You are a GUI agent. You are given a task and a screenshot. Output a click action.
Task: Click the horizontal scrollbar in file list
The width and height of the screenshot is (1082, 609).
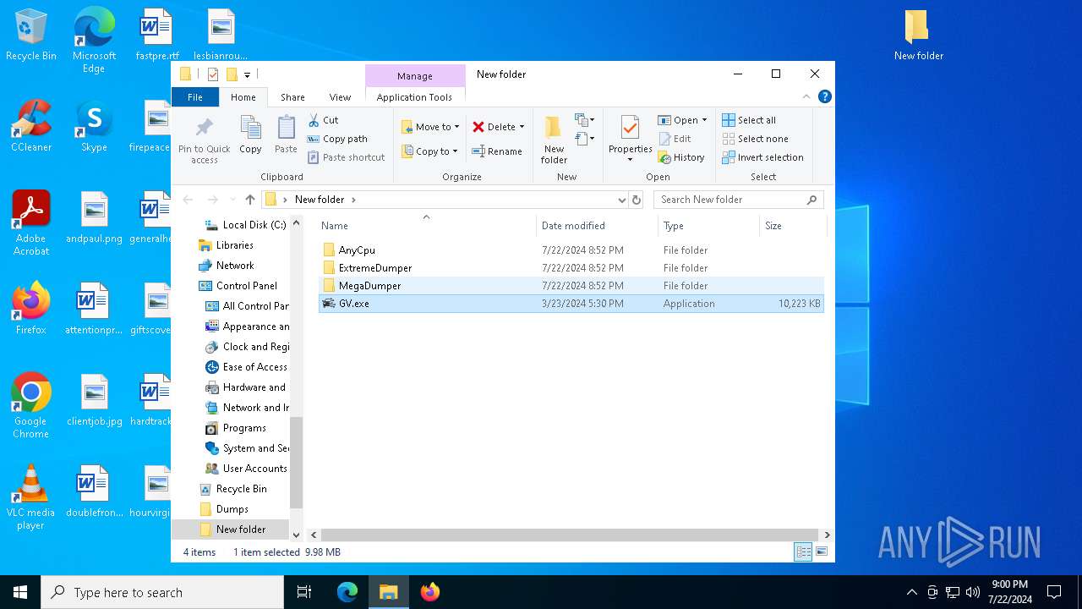coord(570,535)
